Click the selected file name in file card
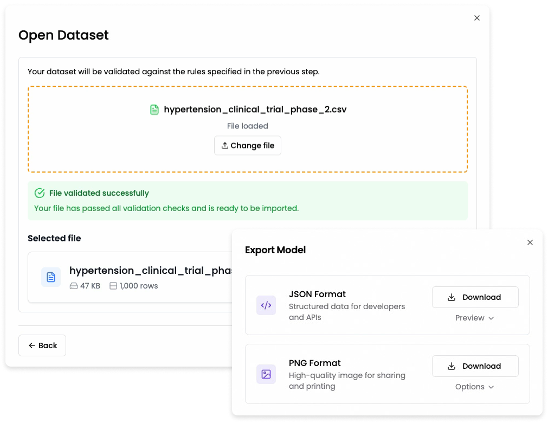This screenshot has height=423, width=548. [151, 271]
